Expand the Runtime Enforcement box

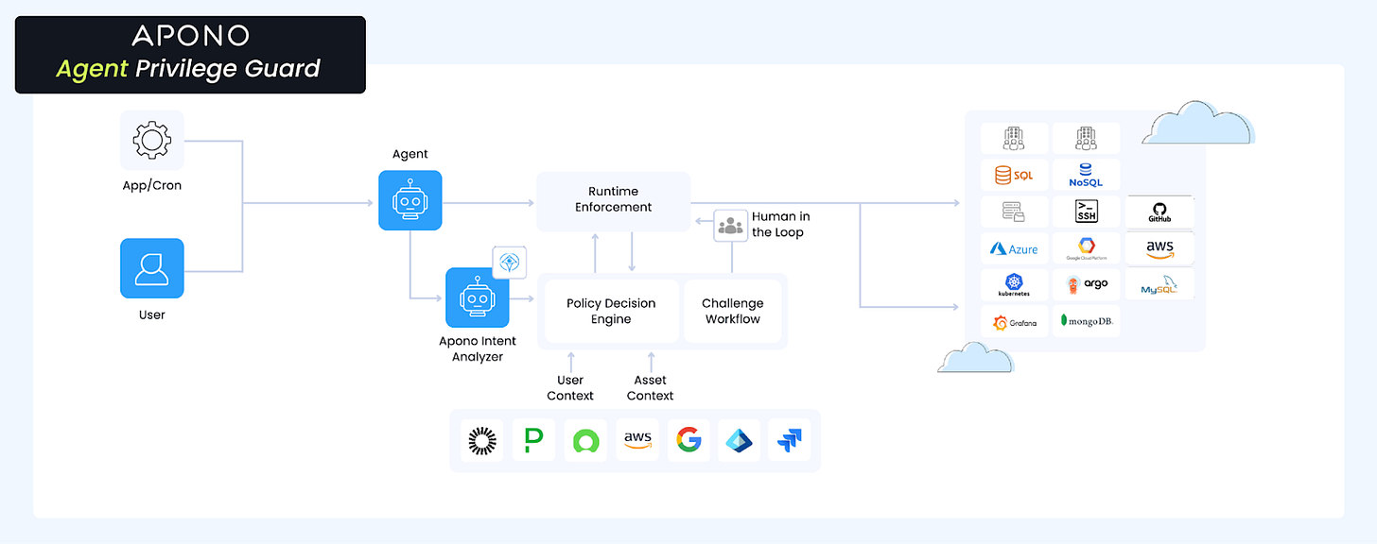[613, 198]
